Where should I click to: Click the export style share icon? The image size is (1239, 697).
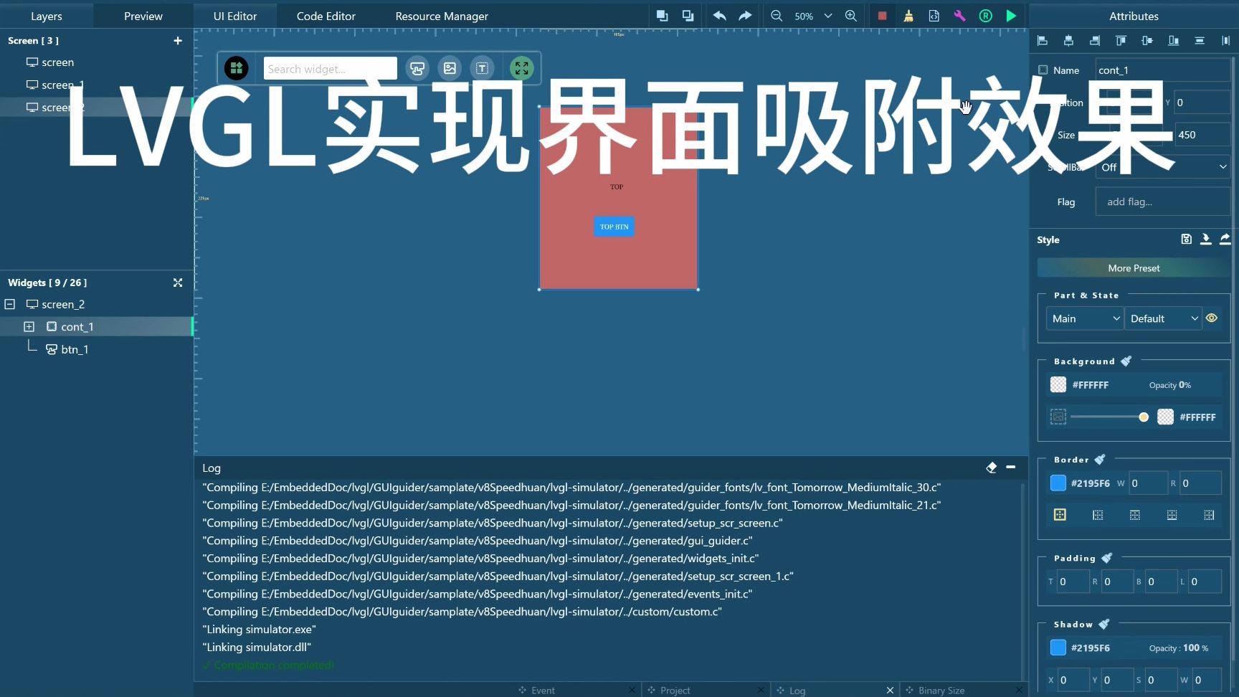point(1225,240)
